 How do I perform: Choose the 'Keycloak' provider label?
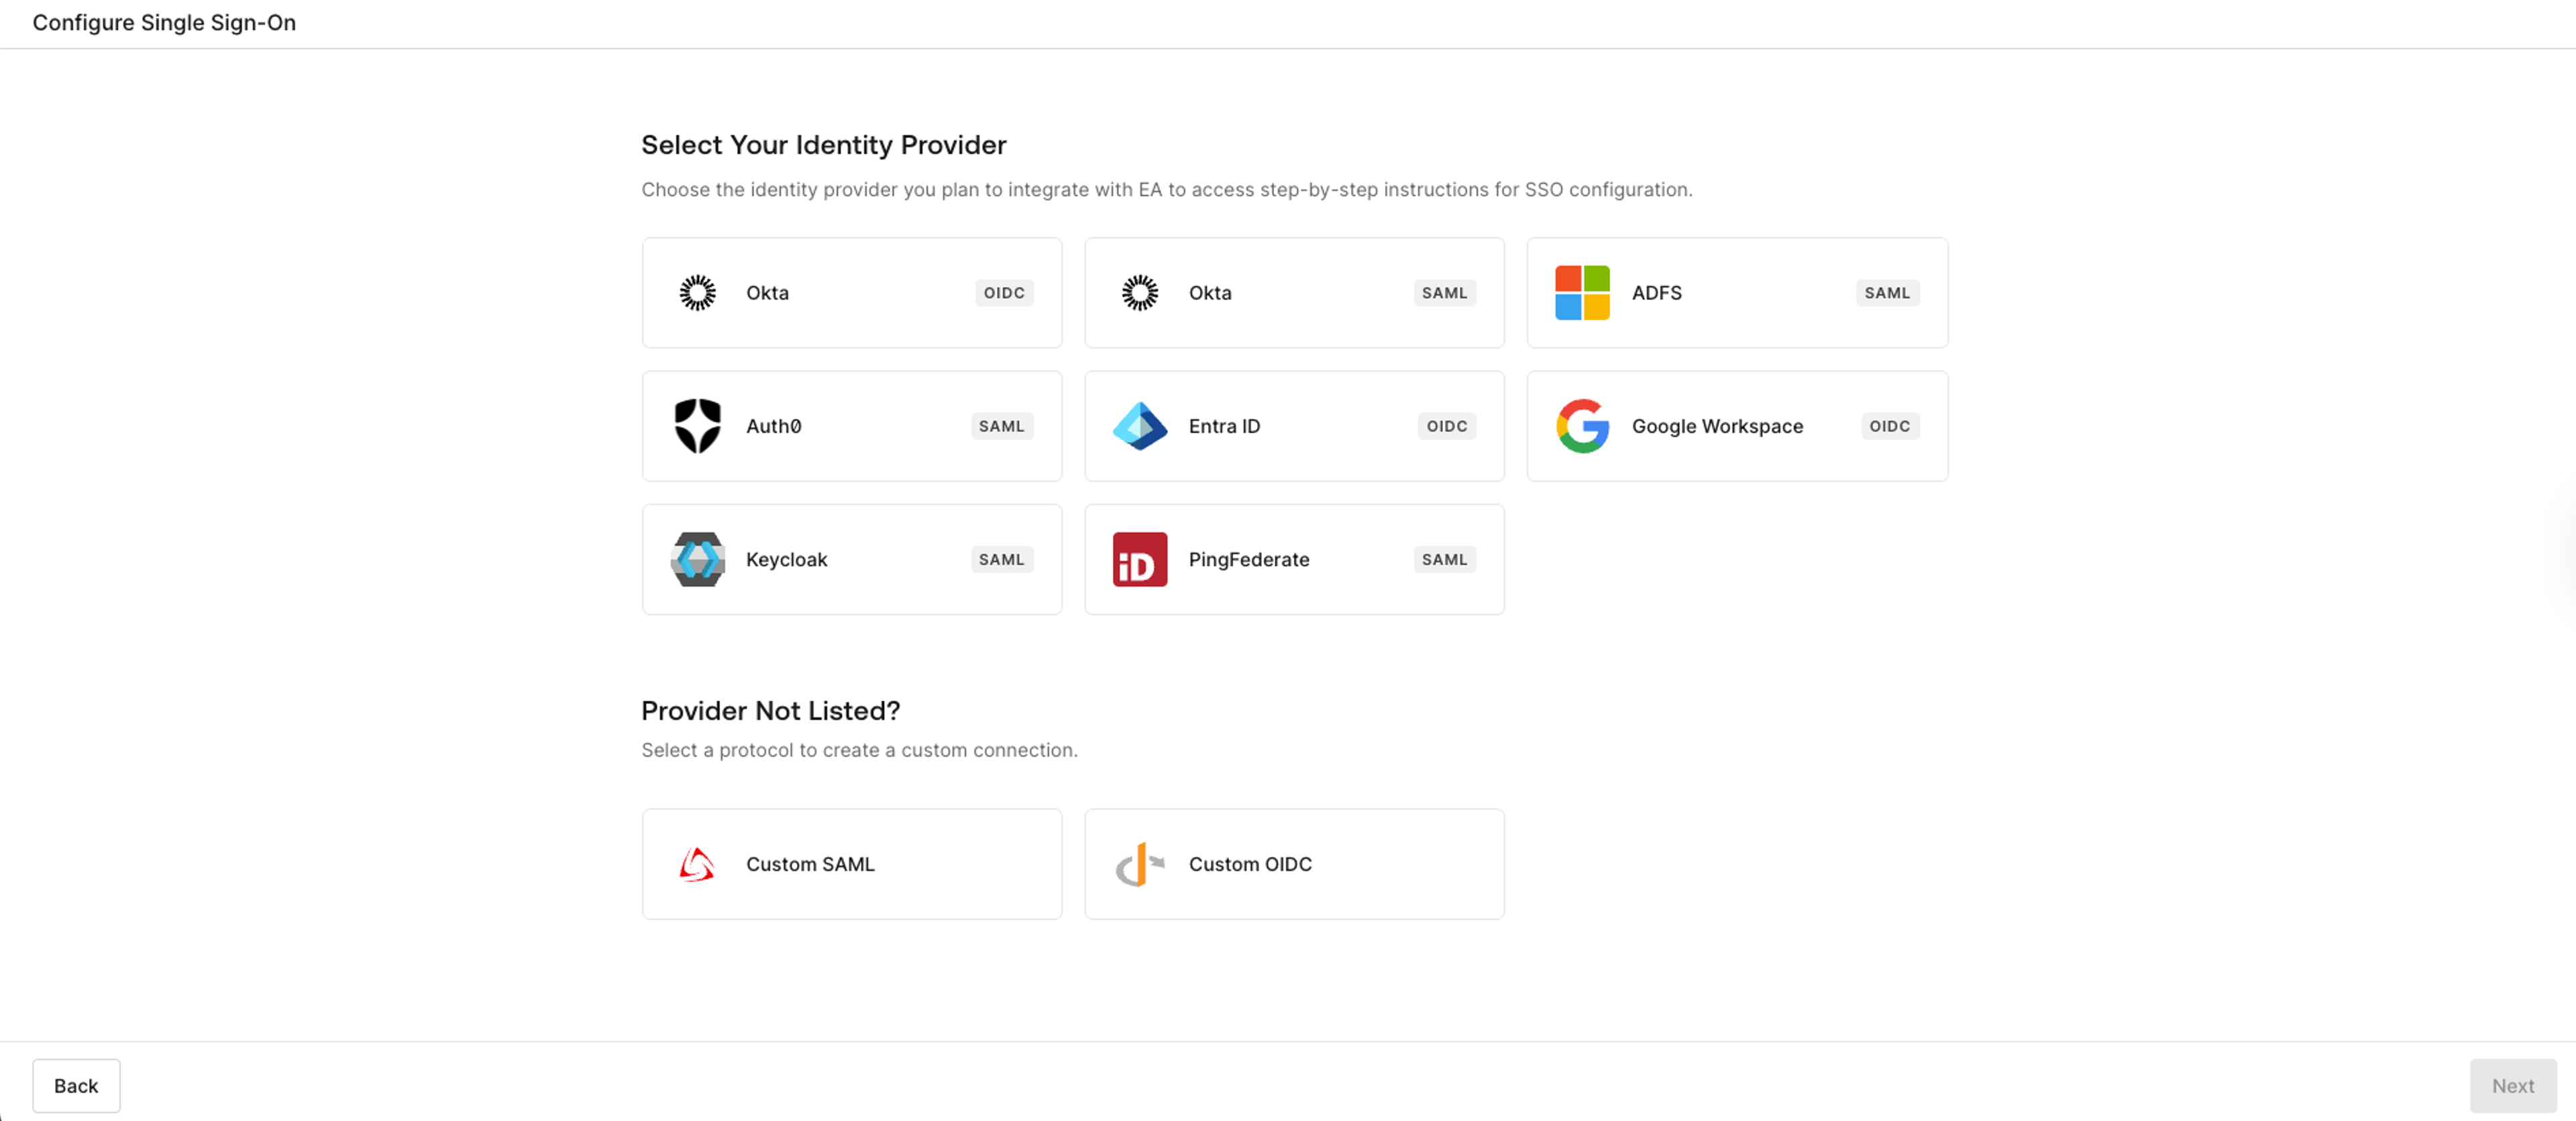(786, 560)
